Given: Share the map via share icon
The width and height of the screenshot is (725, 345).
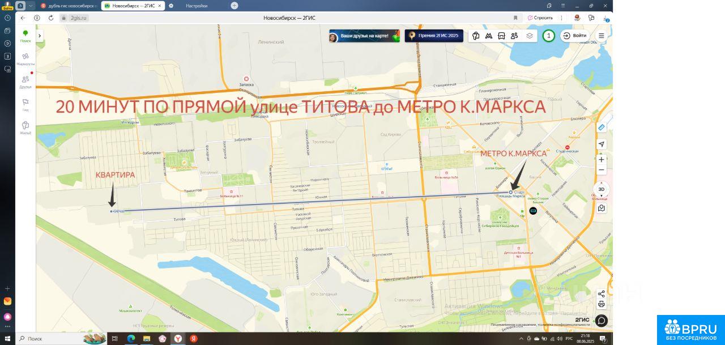Looking at the screenshot, I should (x=602, y=294).
